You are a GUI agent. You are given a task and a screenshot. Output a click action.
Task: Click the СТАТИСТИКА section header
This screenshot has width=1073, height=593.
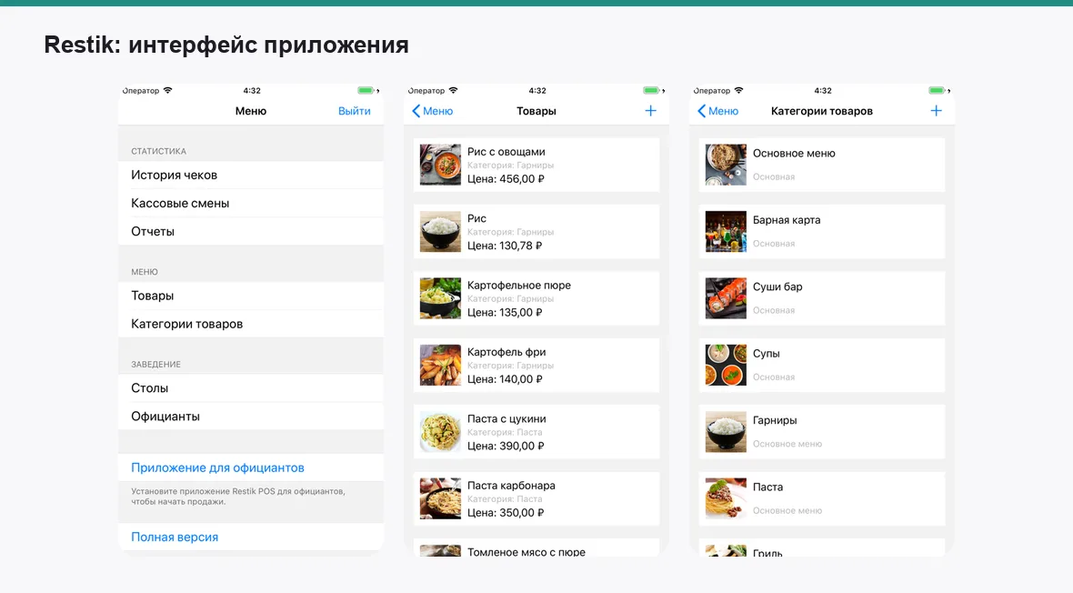(x=158, y=151)
